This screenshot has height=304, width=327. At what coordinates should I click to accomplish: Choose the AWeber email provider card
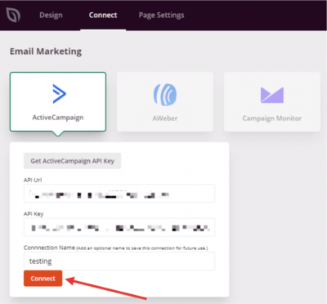(x=165, y=102)
